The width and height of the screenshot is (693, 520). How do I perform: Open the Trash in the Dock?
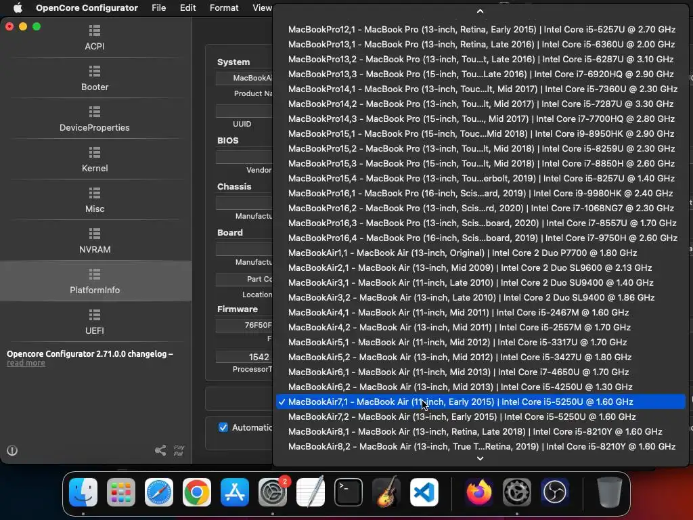(609, 492)
